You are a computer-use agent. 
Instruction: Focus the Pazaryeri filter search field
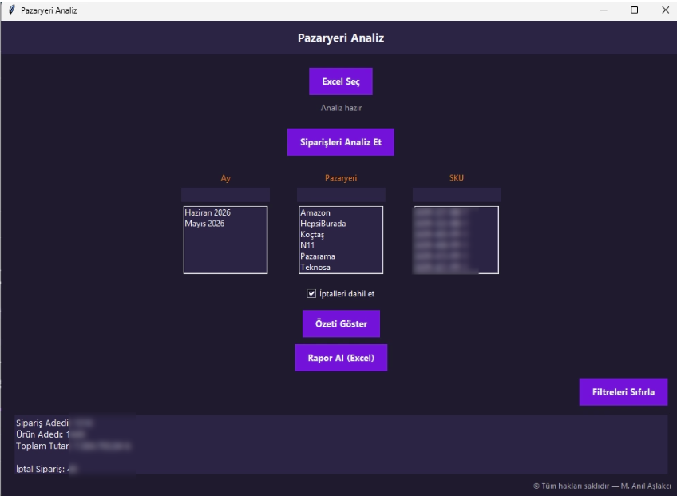[341, 194]
